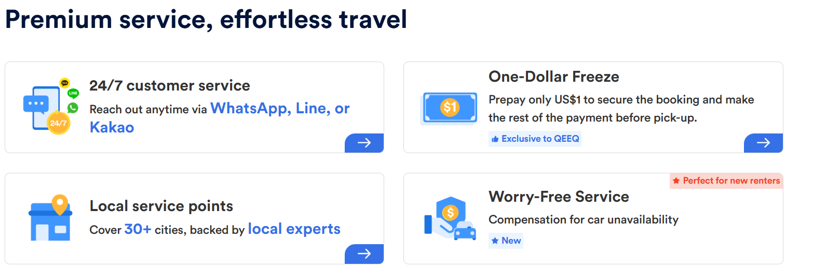Select the '30+' cities highlighted number
The image size is (813, 269).
(138, 229)
